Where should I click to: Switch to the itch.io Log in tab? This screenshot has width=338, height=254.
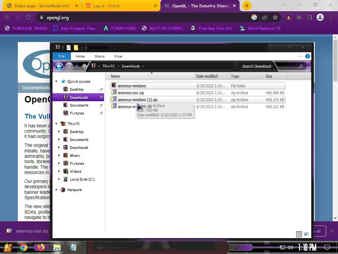coord(121,6)
